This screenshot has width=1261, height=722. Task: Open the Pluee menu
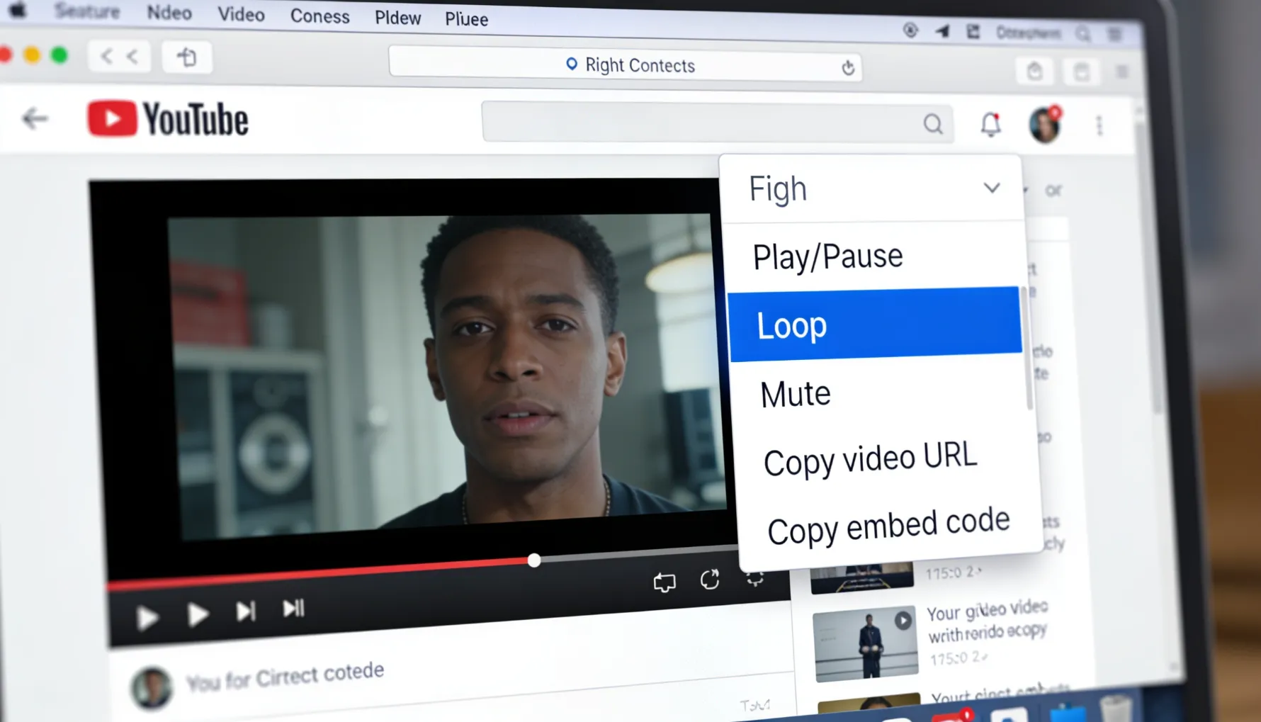click(x=466, y=19)
